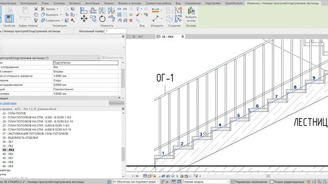The height and width of the screenshot is (184, 328).
Task: Click the Начальный номер input field
Action: click(x=116, y=31)
